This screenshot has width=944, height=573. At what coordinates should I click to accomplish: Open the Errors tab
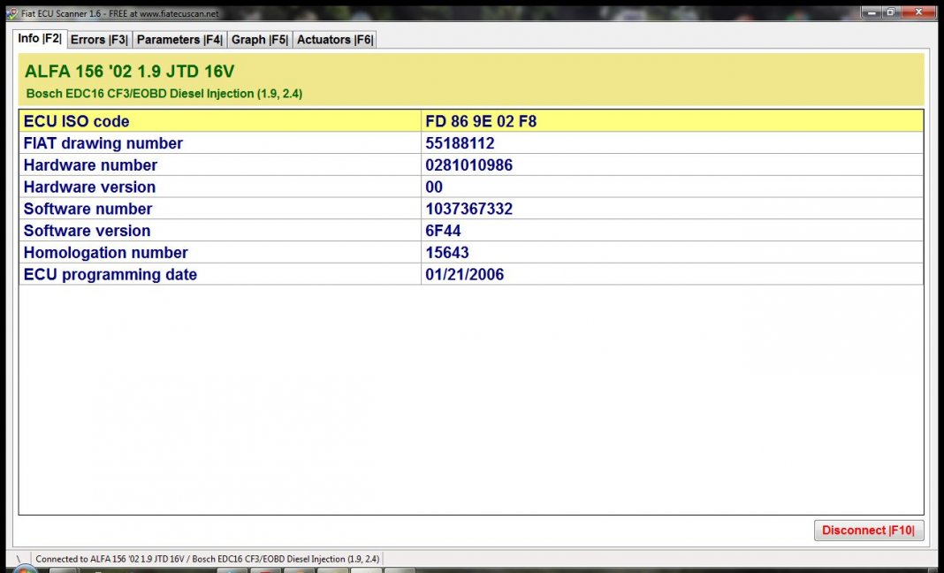pyautogui.click(x=99, y=40)
